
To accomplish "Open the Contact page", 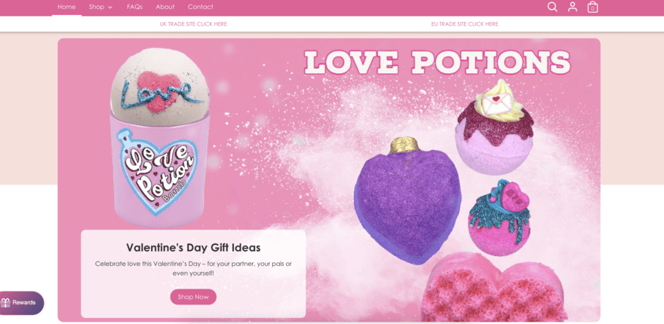I will (200, 7).
